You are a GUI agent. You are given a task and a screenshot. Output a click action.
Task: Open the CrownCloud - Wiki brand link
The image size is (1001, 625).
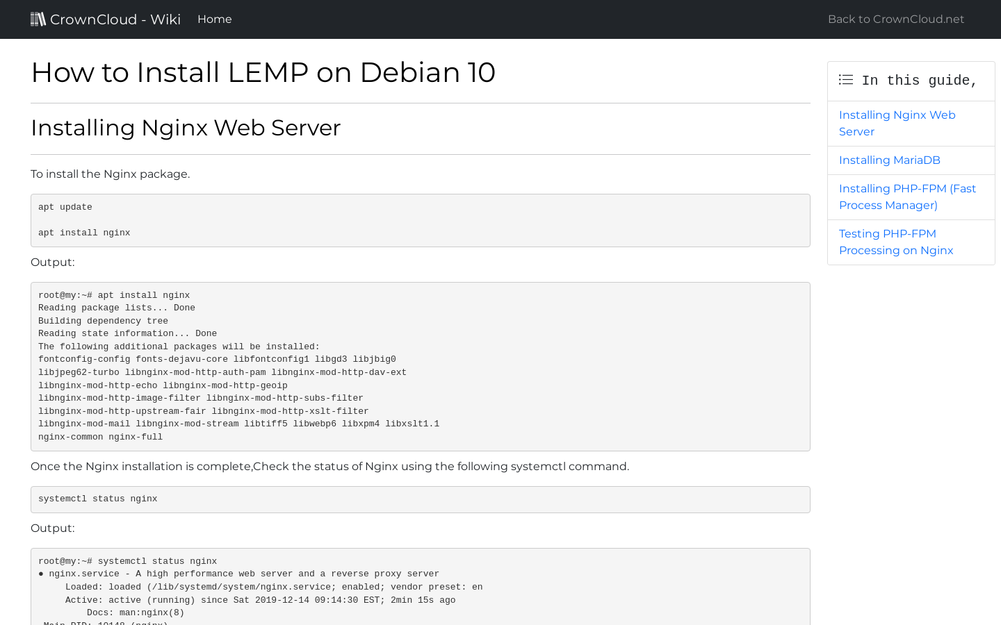pos(115,19)
